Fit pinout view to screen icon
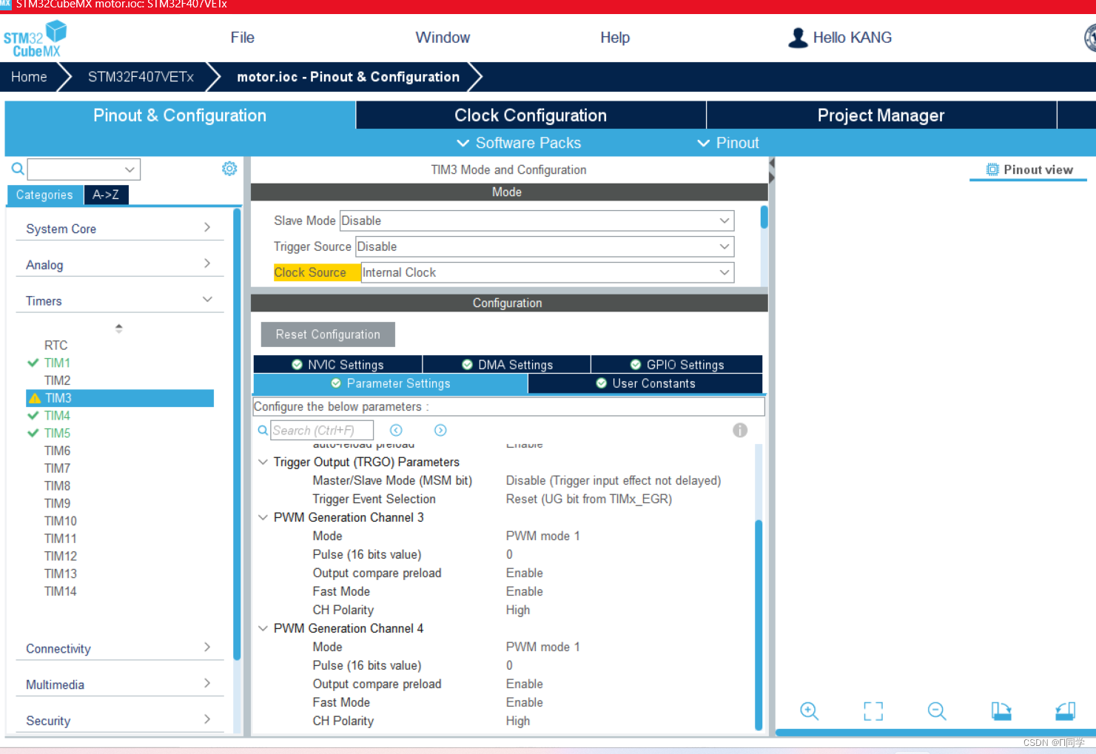 coord(873,711)
